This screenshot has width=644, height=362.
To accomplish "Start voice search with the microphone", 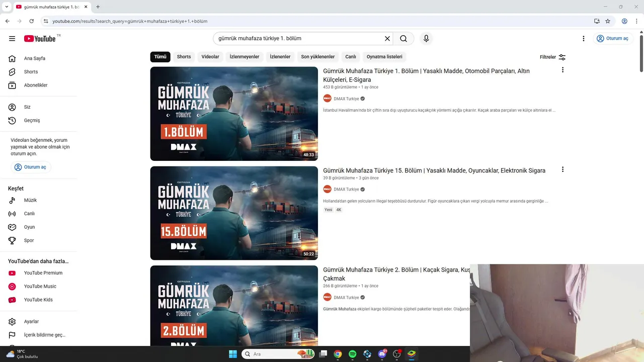I will click(426, 39).
